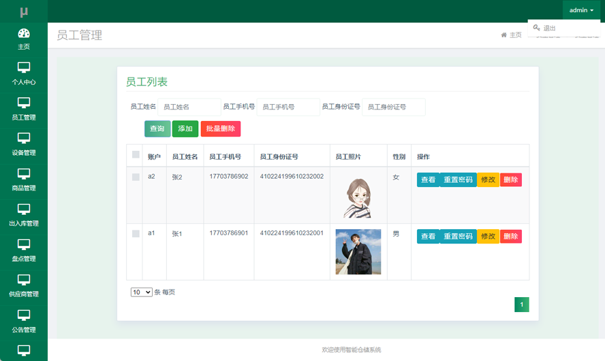This screenshot has width=605, height=361.
Task: Click the 查询 search button
Action: pos(157,128)
